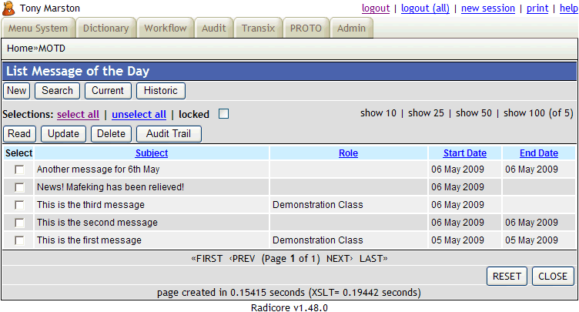Sort by Start Date column header
The height and width of the screenshot is (312, 579).
pyautogui.click(x=464, y=153)
